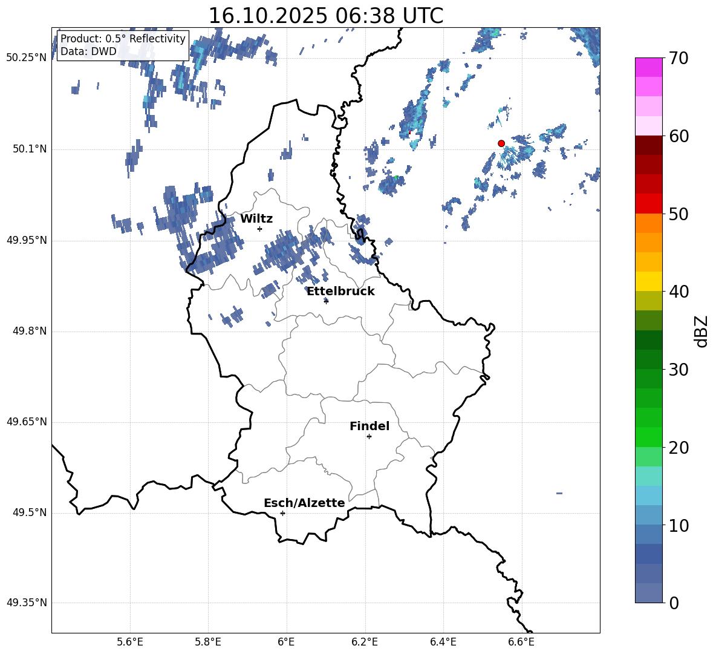Select the Findel city label
716x654 pixels.
pyautogui.click(x=369, y=427)
